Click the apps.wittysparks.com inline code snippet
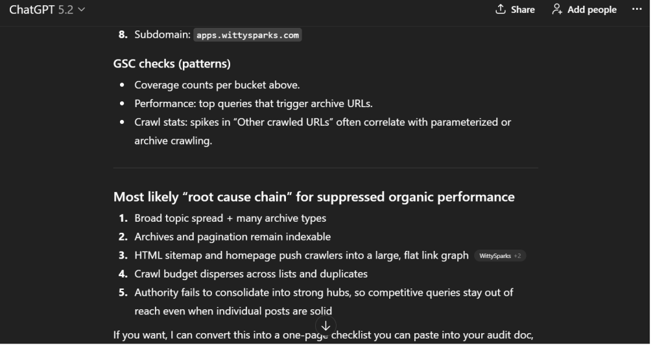Image resolution: width=664 pixels, height=354 pixels. tap(248, 35)
